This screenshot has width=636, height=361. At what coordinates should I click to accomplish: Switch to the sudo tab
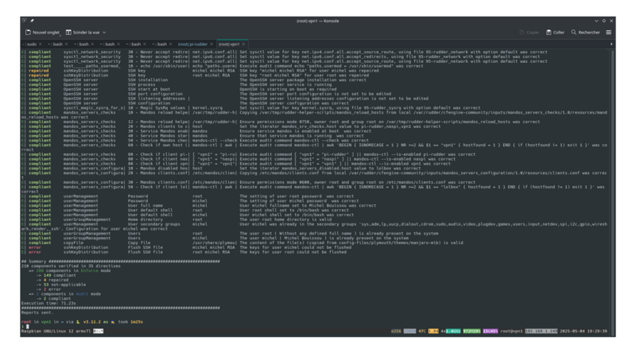(x=31, y=45)
